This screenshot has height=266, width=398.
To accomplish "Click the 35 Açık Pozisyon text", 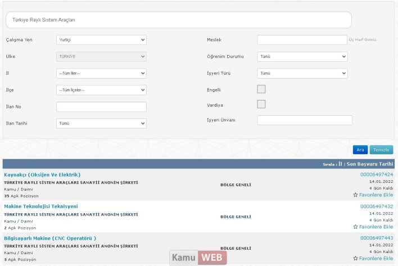I will pyautogui.click(x=21, y=196).
